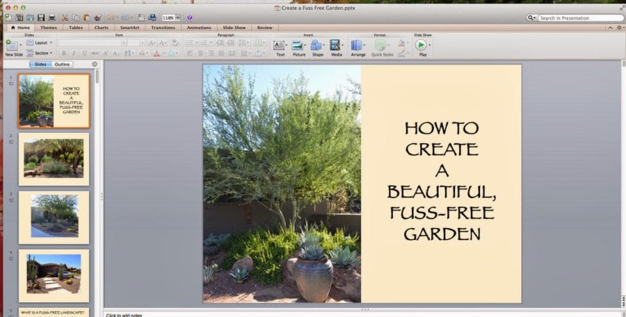The image size is (626, 317).
Task: Click the Clear Formatting icon
Action: pos(175,42)
